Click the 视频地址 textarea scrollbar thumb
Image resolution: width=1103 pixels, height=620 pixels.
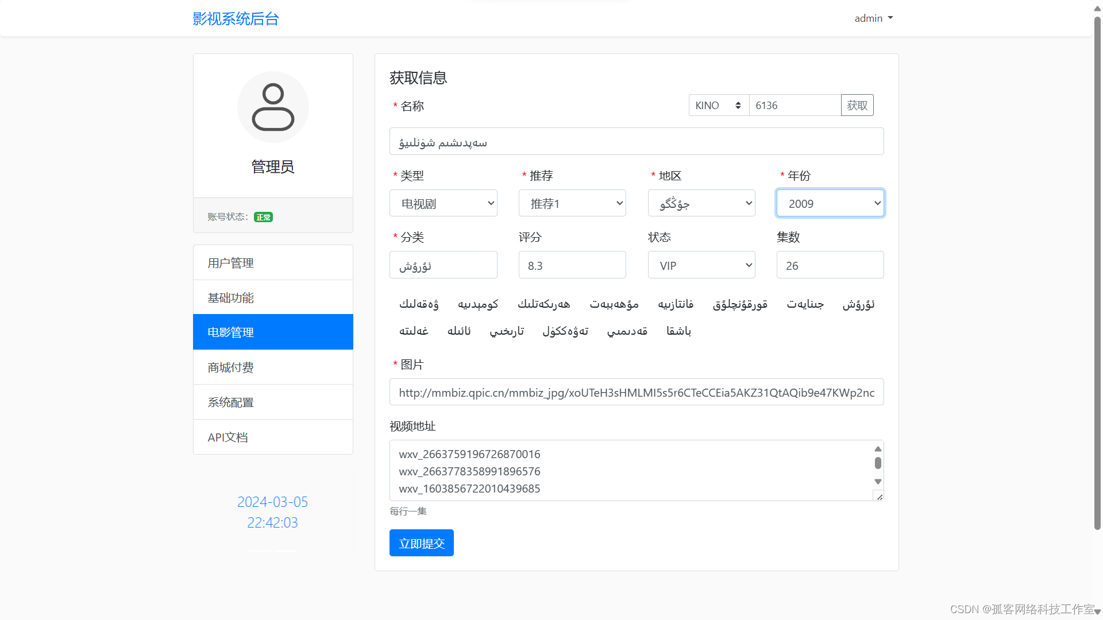[x=878, y=463]
